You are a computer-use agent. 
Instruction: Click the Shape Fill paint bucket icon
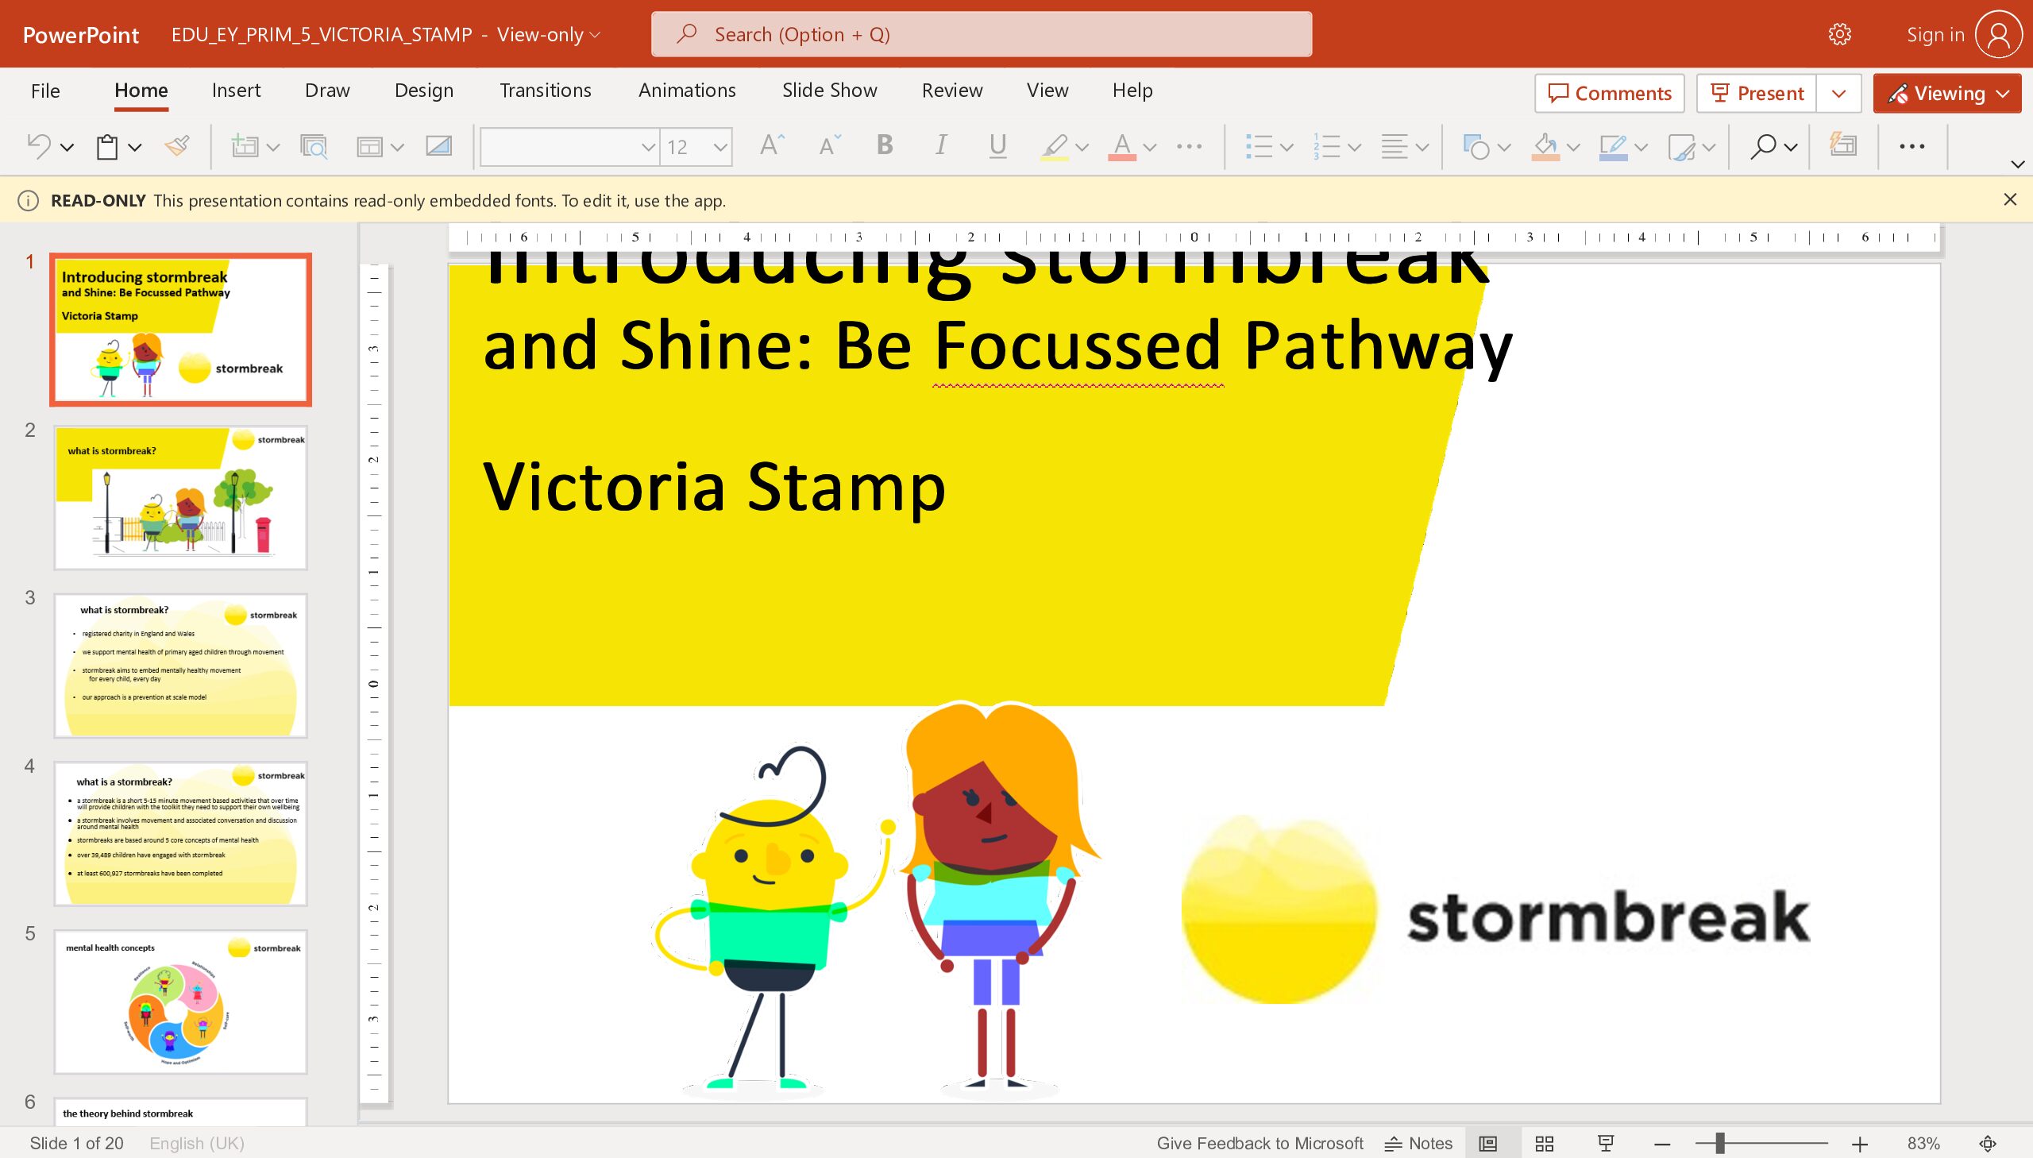coord(1545,146)
